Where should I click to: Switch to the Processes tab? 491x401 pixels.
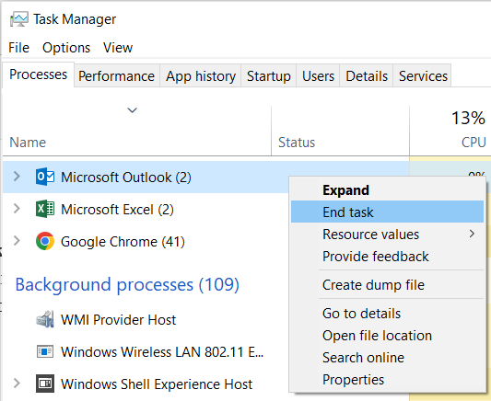38,74
